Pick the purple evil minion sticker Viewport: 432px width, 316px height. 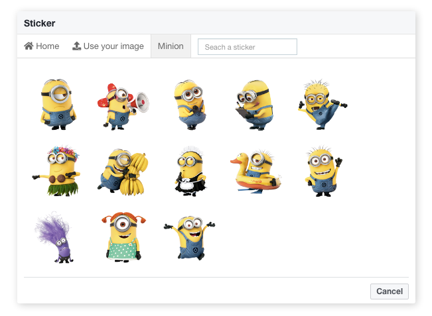[54, 237]
